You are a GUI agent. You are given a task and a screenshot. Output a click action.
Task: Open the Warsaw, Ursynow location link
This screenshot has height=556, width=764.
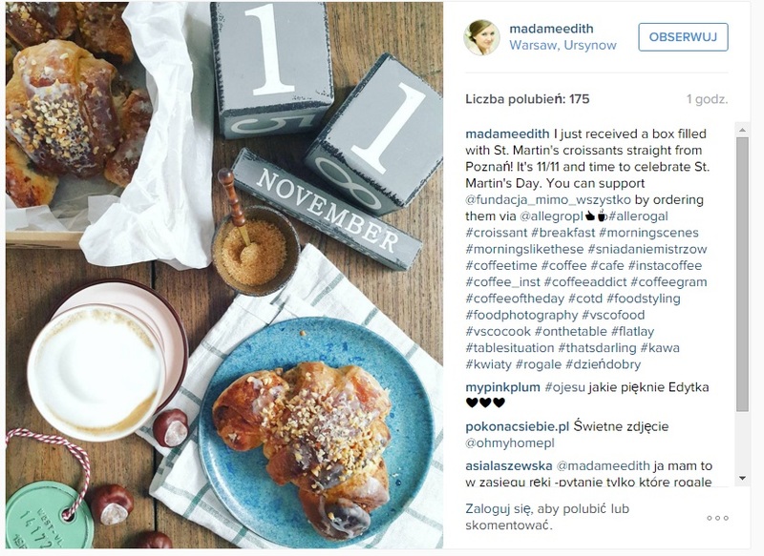(x=562, y=45)
